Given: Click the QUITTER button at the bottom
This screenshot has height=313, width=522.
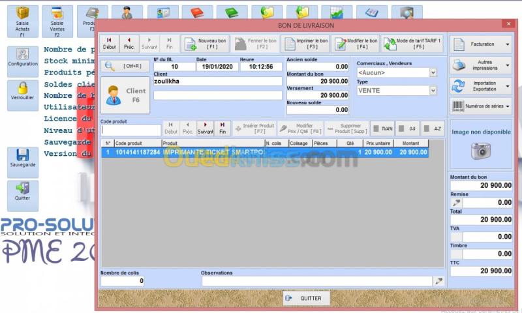Looking at the screenshot, I should tap(306, 299).
